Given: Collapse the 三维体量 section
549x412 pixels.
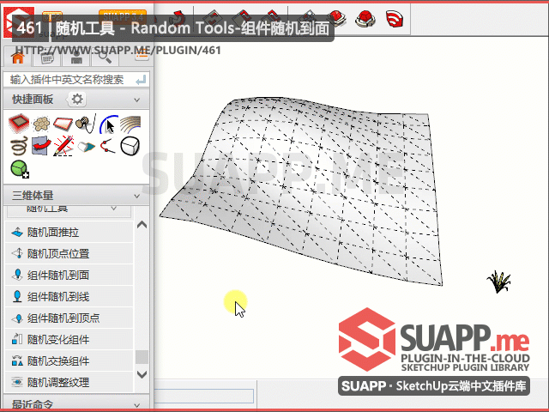Looking at the screenshot, I should point(137,196).
